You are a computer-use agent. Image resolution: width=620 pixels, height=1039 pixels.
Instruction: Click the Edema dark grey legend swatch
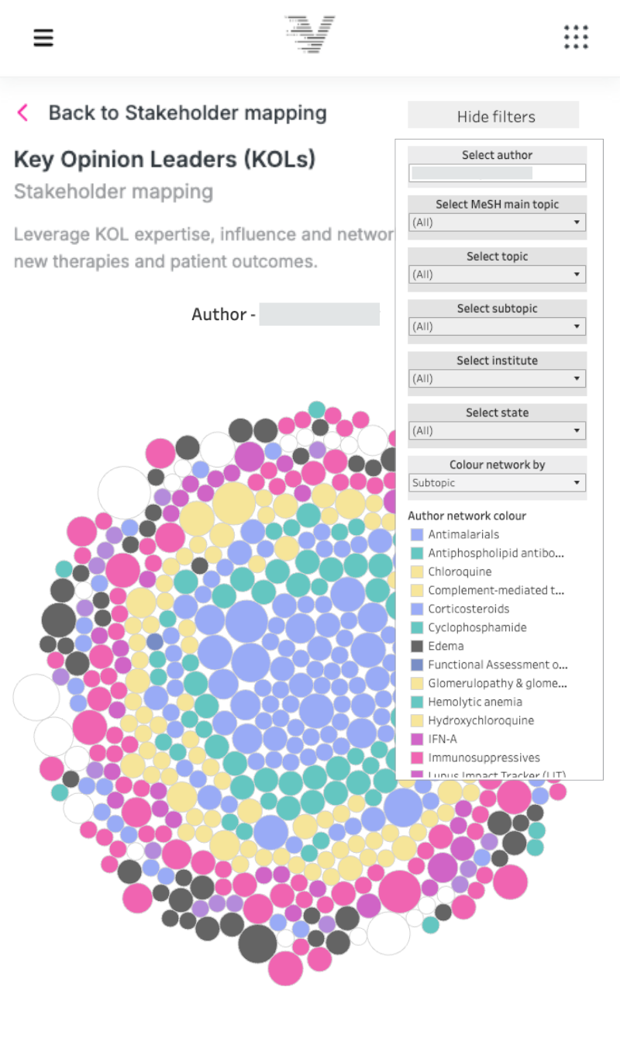click(417, 646)
